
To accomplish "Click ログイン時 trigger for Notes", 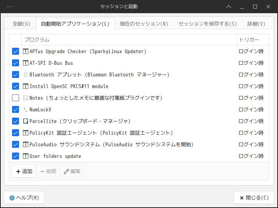I will [x=251, y=98].
